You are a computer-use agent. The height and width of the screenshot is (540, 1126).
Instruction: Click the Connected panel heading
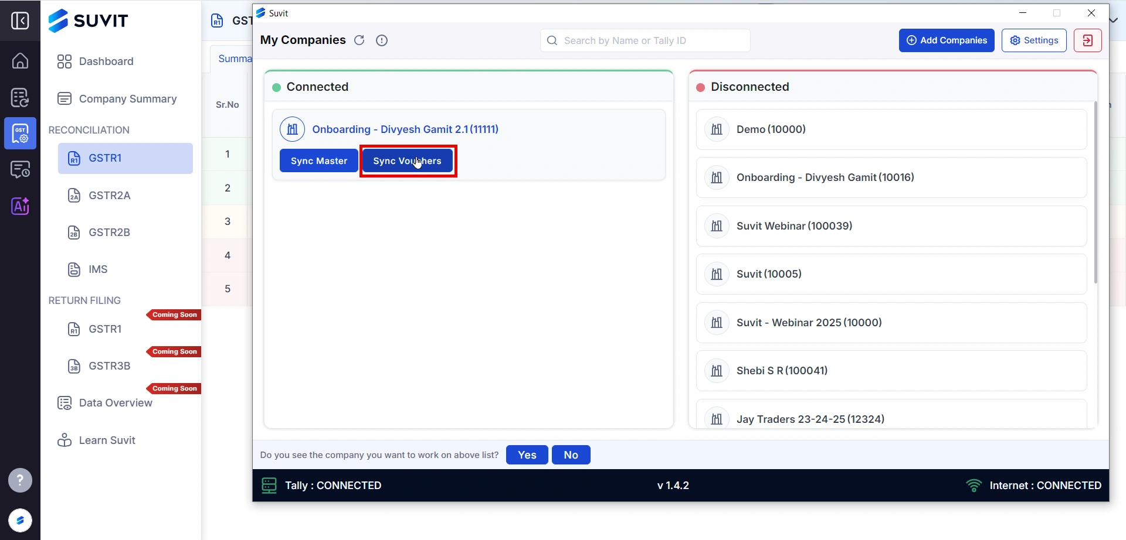(x=317, y=87)
